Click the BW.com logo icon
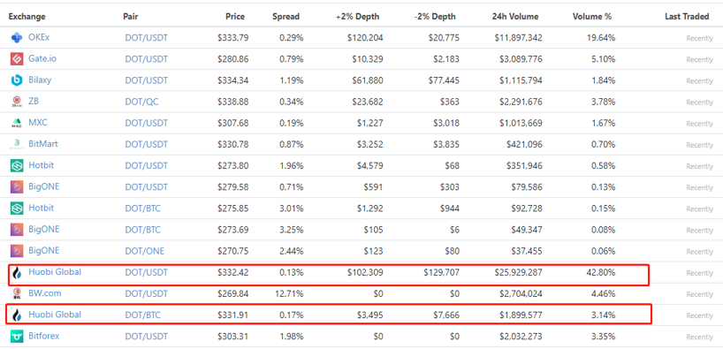The image size is (723, 349). pyautogui.click(x=17, y=293)
